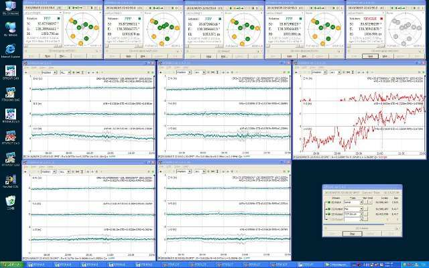Click option button beside File output in STRSVR
429x268 pixels.
pos(366,209)
